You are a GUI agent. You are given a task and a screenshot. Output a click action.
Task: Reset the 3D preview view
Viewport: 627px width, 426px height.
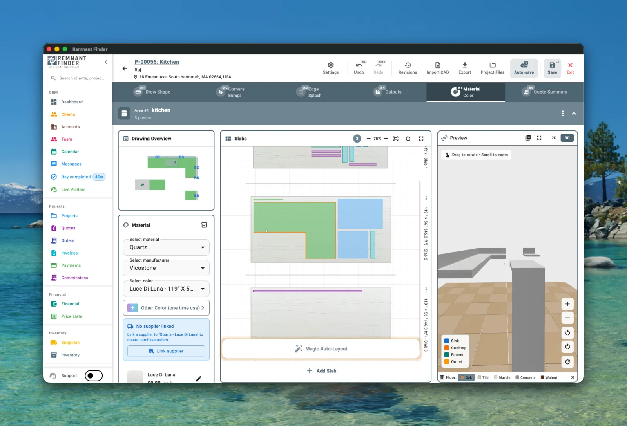coord(567,362)
